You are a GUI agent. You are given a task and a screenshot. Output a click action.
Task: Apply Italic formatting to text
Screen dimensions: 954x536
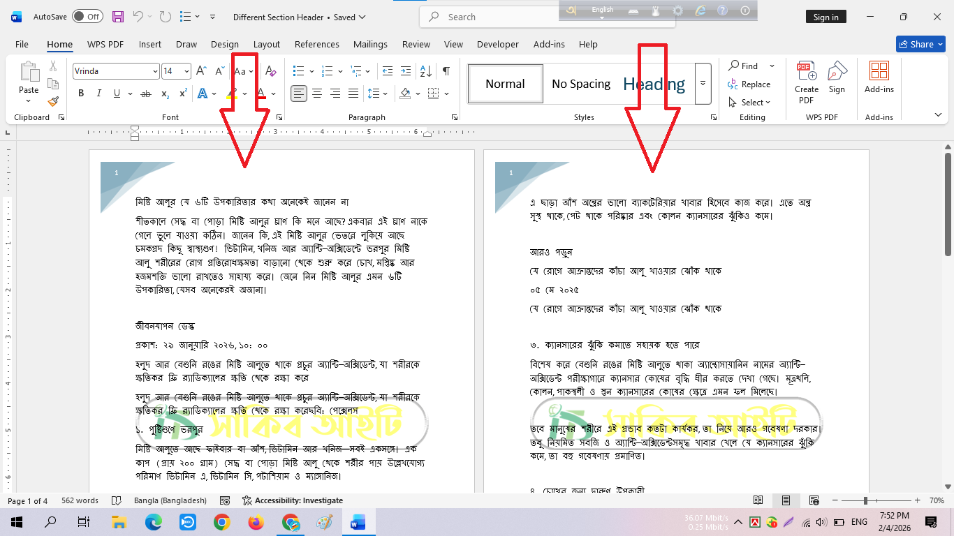pyautogui.click(x=98, y=94)
